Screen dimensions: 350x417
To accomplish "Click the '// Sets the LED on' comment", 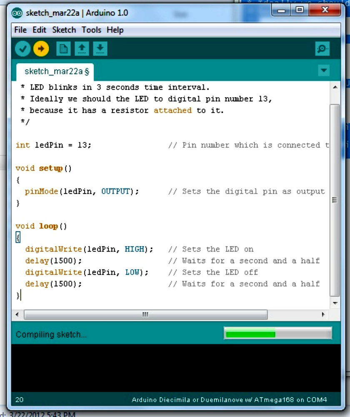I will [x=211, y=249].
